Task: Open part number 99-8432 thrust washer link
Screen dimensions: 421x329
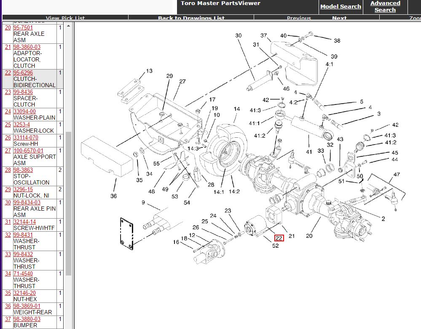Action: click(23, 254)
